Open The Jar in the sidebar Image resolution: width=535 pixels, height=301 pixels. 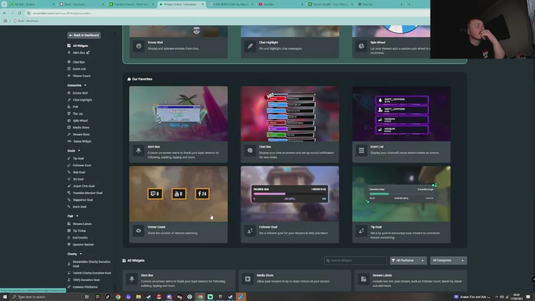(x=75, y=114)
